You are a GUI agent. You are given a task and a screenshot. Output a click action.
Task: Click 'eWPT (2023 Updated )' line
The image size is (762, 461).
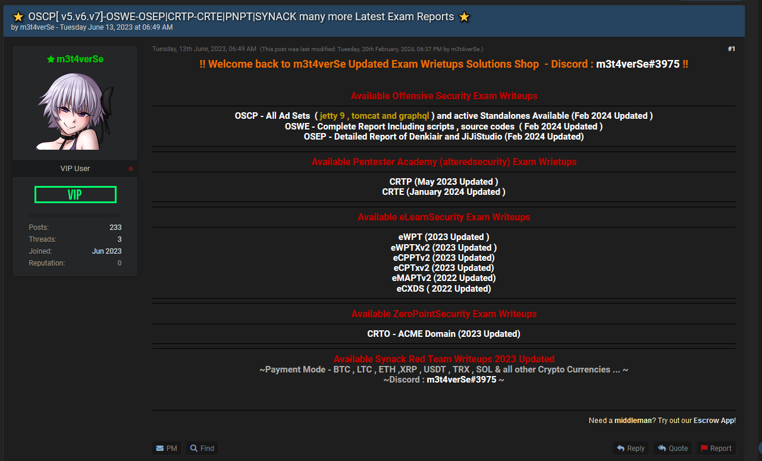444,236
